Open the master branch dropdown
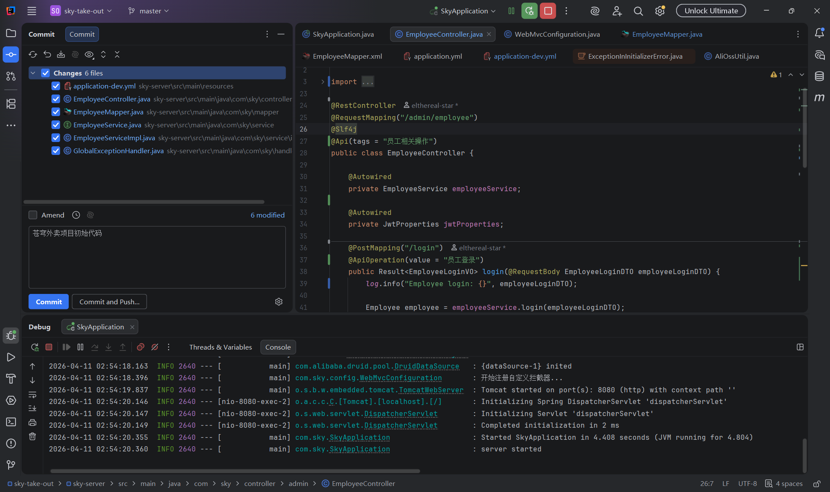 [149, 11]
